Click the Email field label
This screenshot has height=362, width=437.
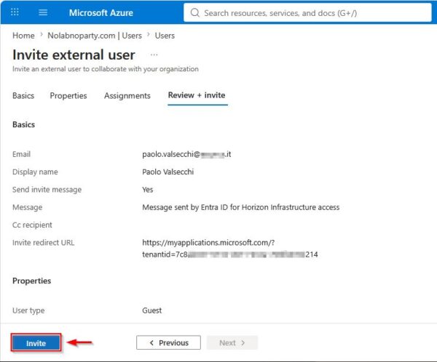pyautogui.click(x=21, y=154)
